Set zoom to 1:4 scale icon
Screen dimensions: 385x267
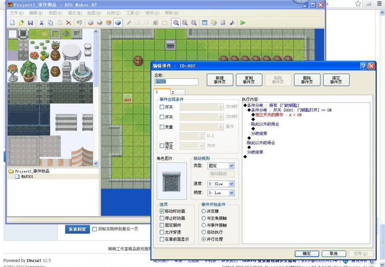pyautogui.click(x=194, y=23)
